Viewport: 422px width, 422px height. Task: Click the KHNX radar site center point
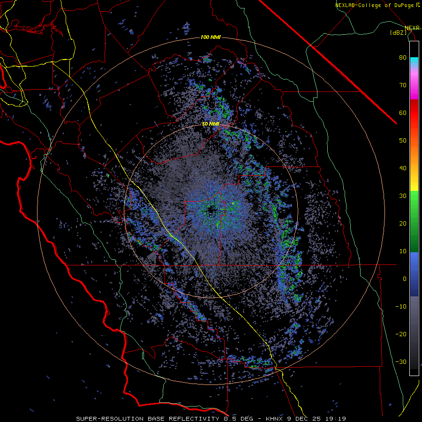tap(211, 209)
